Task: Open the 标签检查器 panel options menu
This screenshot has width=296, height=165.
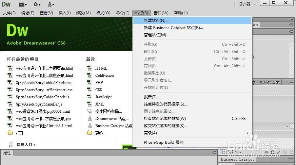Action: pyautogui.click(x=291, y=82)
